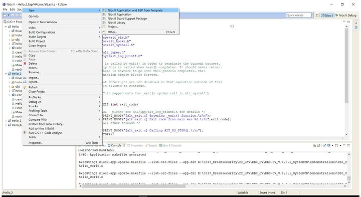Minimize the editor area
The height and width of the screenshot is (197, 361).
click(344, 22)
